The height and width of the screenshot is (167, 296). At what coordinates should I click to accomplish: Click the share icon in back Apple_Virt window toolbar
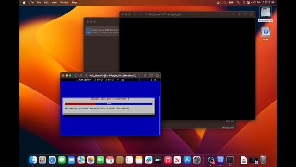pos(246,14)
